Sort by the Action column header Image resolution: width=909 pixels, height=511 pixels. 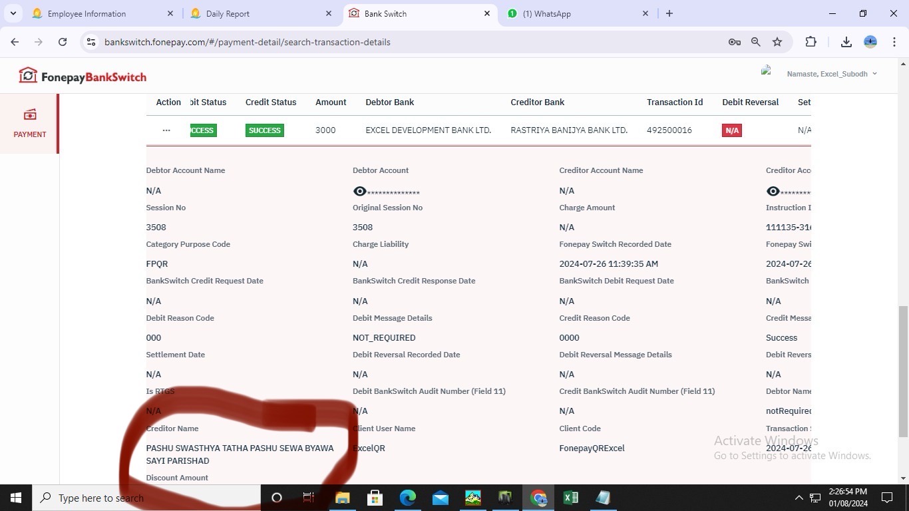pos(168,102)
